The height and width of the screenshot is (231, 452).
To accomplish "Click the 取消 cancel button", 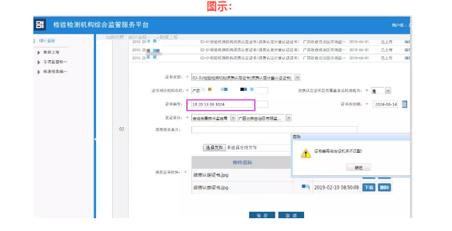I will pyautogui.click(x=291, y=215).
